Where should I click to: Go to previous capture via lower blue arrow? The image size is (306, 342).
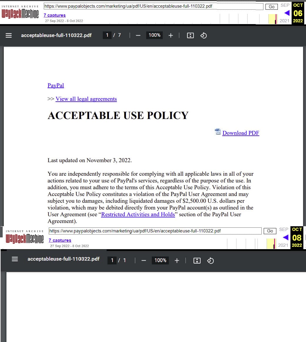tap(286, 237)
